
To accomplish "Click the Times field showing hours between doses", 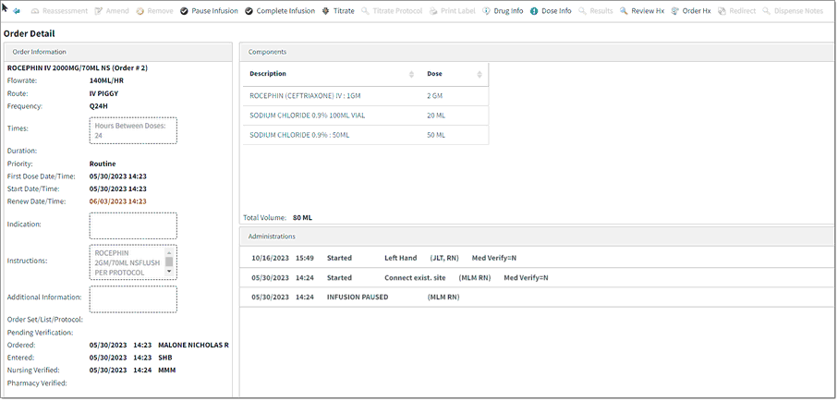I will click(133, 130).
